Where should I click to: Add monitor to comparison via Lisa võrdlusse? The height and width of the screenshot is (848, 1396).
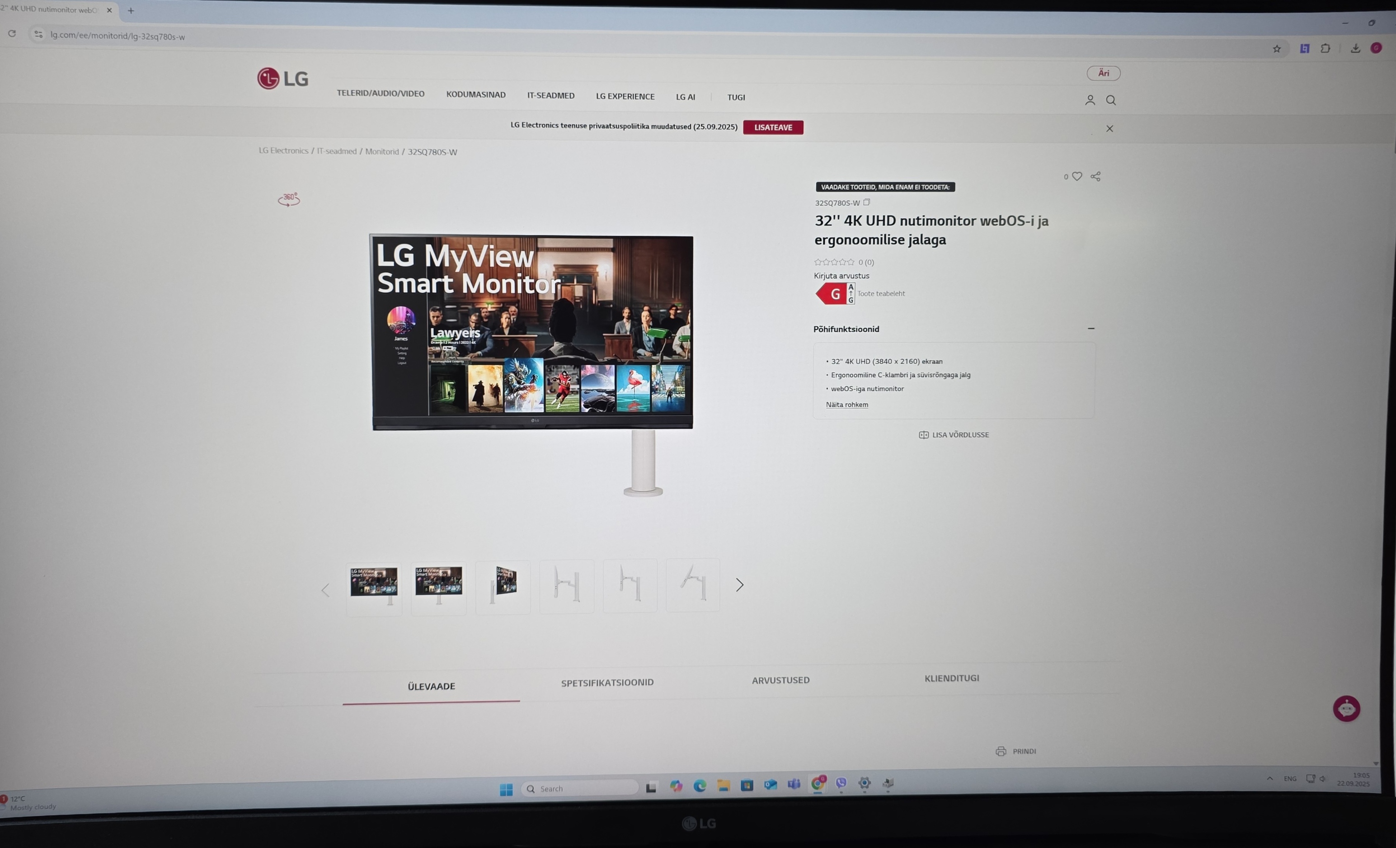(954, 435)
